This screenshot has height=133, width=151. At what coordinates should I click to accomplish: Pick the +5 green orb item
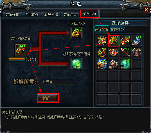coord(125,64)
